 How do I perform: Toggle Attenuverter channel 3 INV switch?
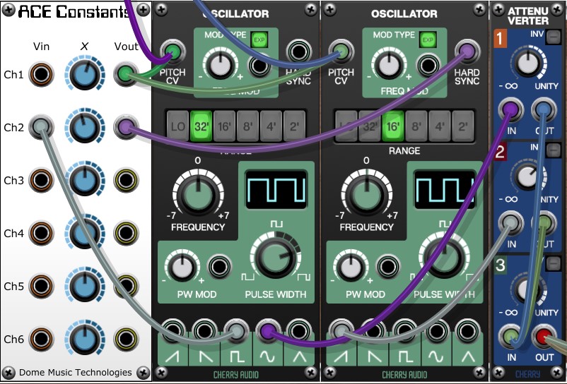coord(554,264)
